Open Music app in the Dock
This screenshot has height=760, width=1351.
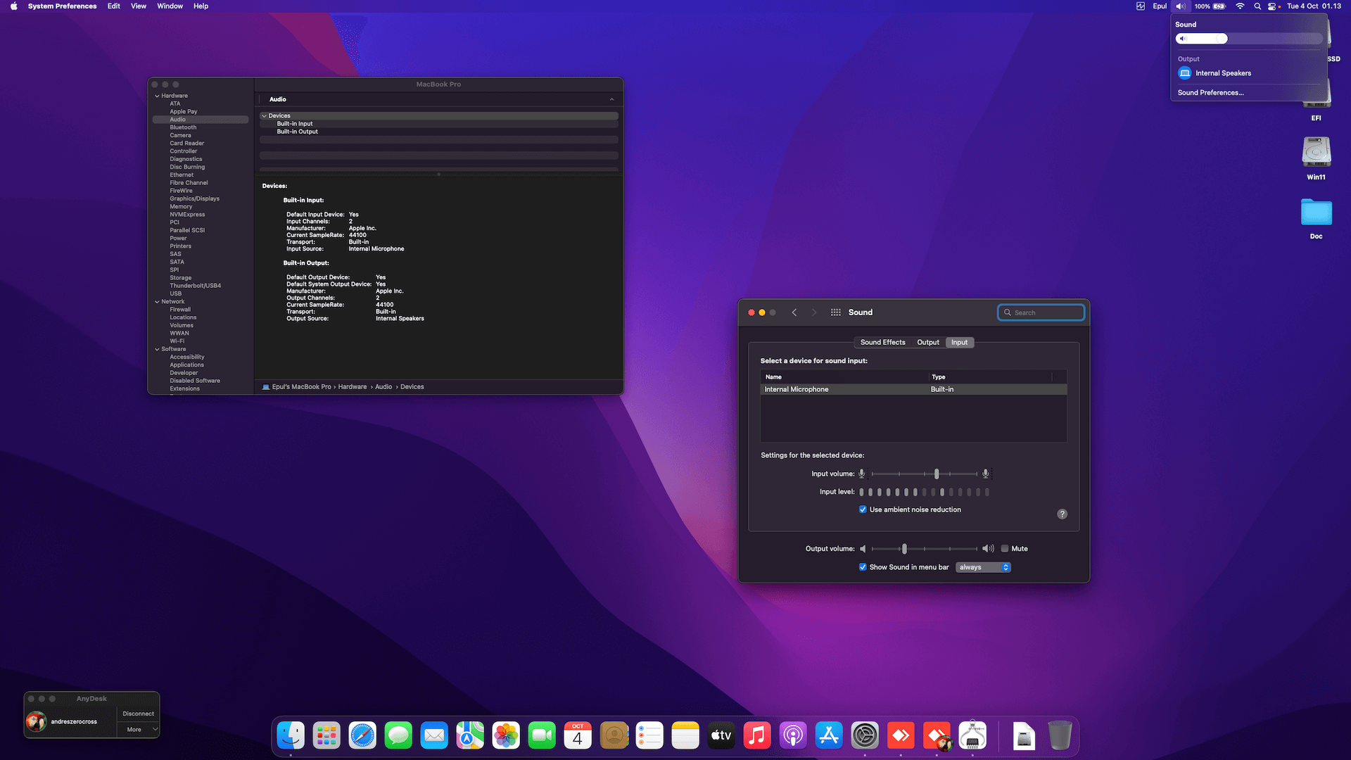(x=757, y=735)
